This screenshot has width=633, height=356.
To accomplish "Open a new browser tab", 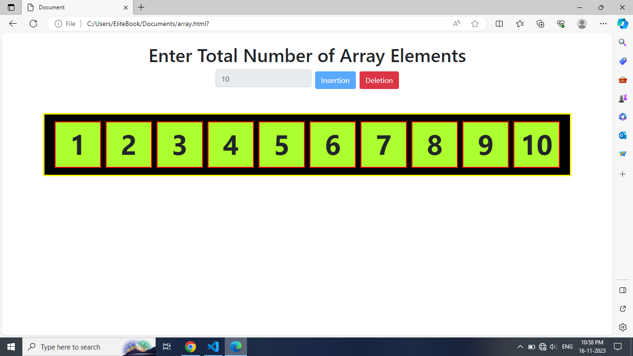I will point(141,7).
